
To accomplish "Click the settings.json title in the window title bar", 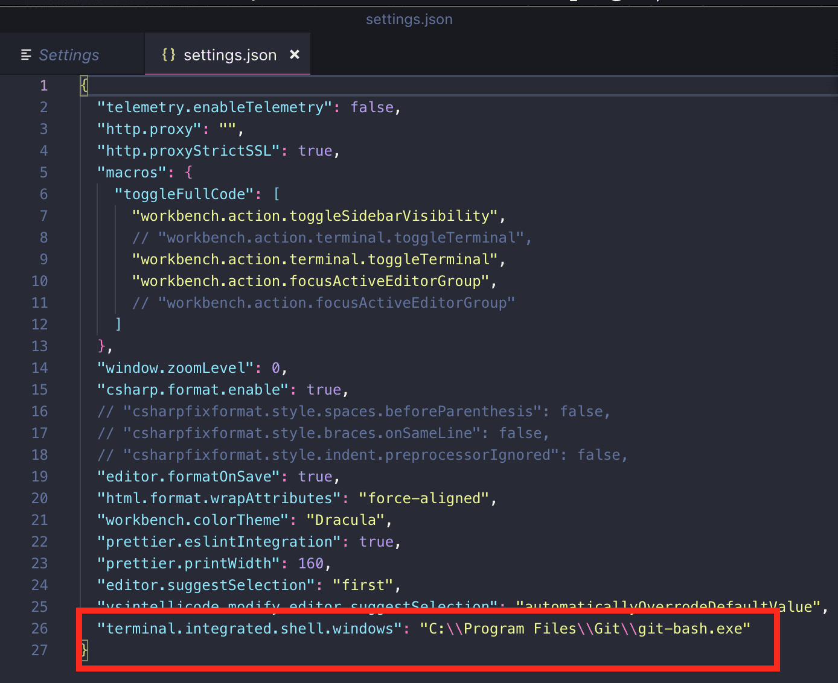I will 409,19.
